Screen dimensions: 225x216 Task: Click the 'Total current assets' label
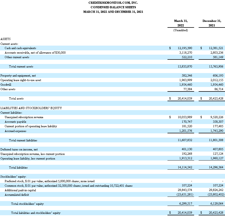(21, 67)
